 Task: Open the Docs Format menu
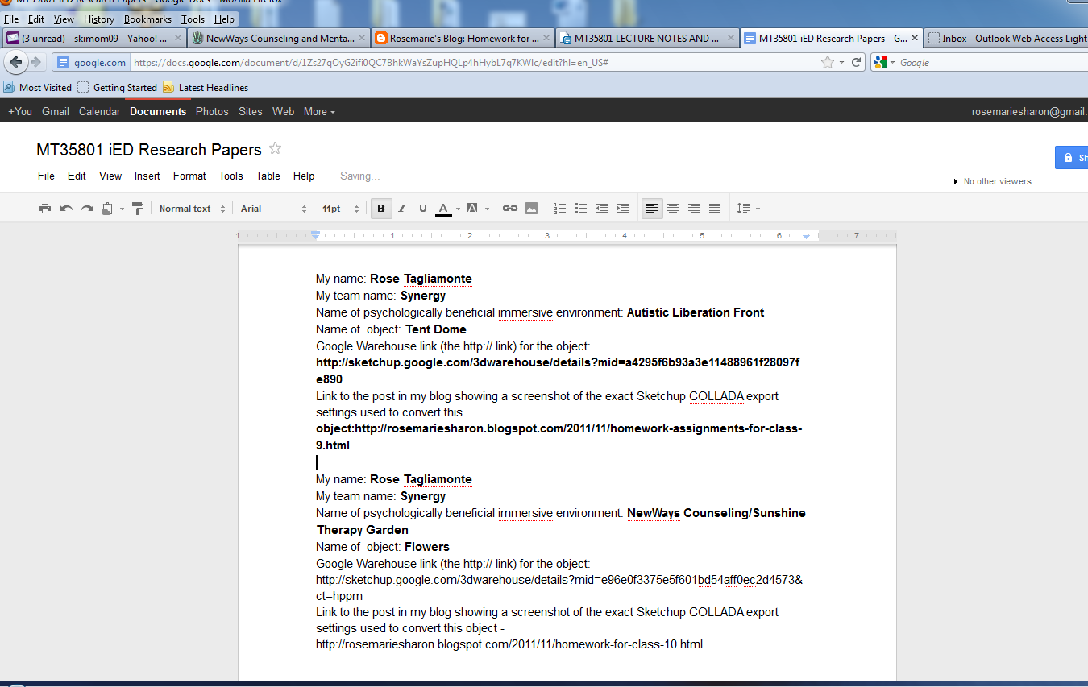(189, 176)
